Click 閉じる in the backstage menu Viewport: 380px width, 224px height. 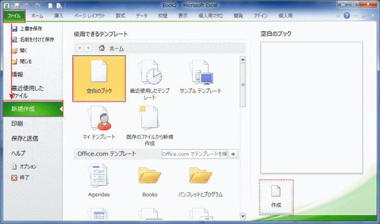tap(22, 62)
